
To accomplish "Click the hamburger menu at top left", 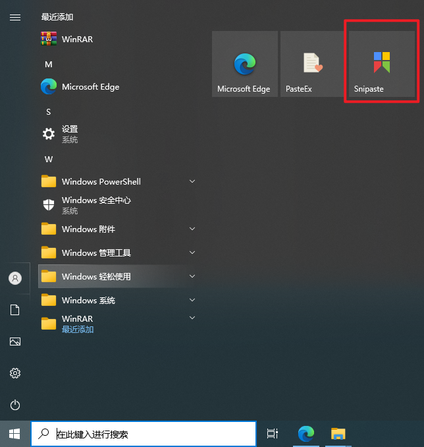I will coord(15,18).
